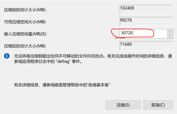177x114 pixels.
Task: Focus the 输入压缩空间量 field showing 30720
Action: [x=143, y=34]
